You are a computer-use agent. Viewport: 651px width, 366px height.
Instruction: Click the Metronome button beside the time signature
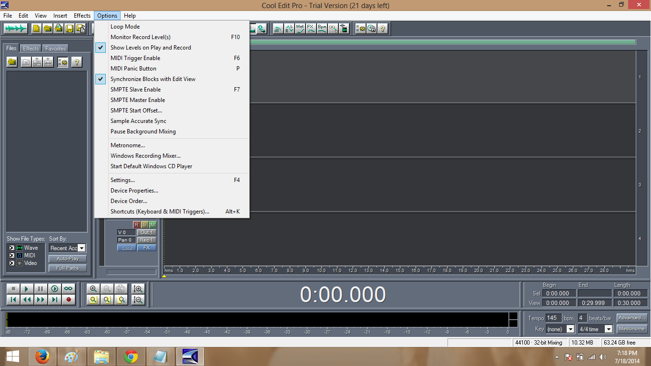pos(632,329)
